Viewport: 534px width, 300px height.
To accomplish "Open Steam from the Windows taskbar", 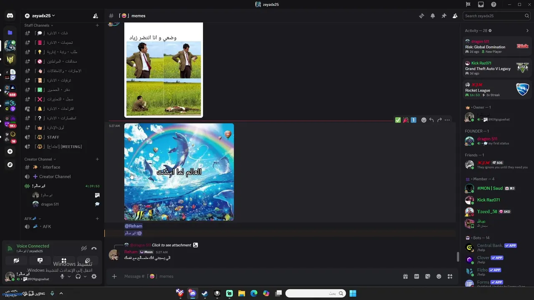I will coord(204,293).
